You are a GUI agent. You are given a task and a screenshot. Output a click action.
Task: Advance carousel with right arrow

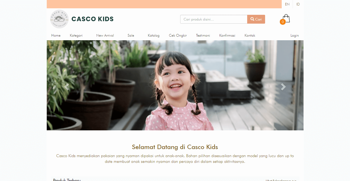click(283, 87)
